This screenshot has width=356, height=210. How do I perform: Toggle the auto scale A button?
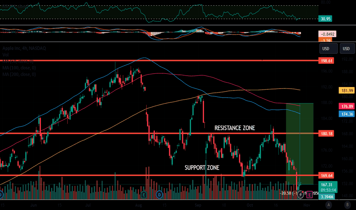[x=328, y=205]
